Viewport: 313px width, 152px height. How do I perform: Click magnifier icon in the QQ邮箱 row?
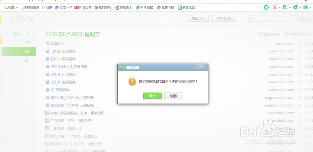[x=300, y=43]
